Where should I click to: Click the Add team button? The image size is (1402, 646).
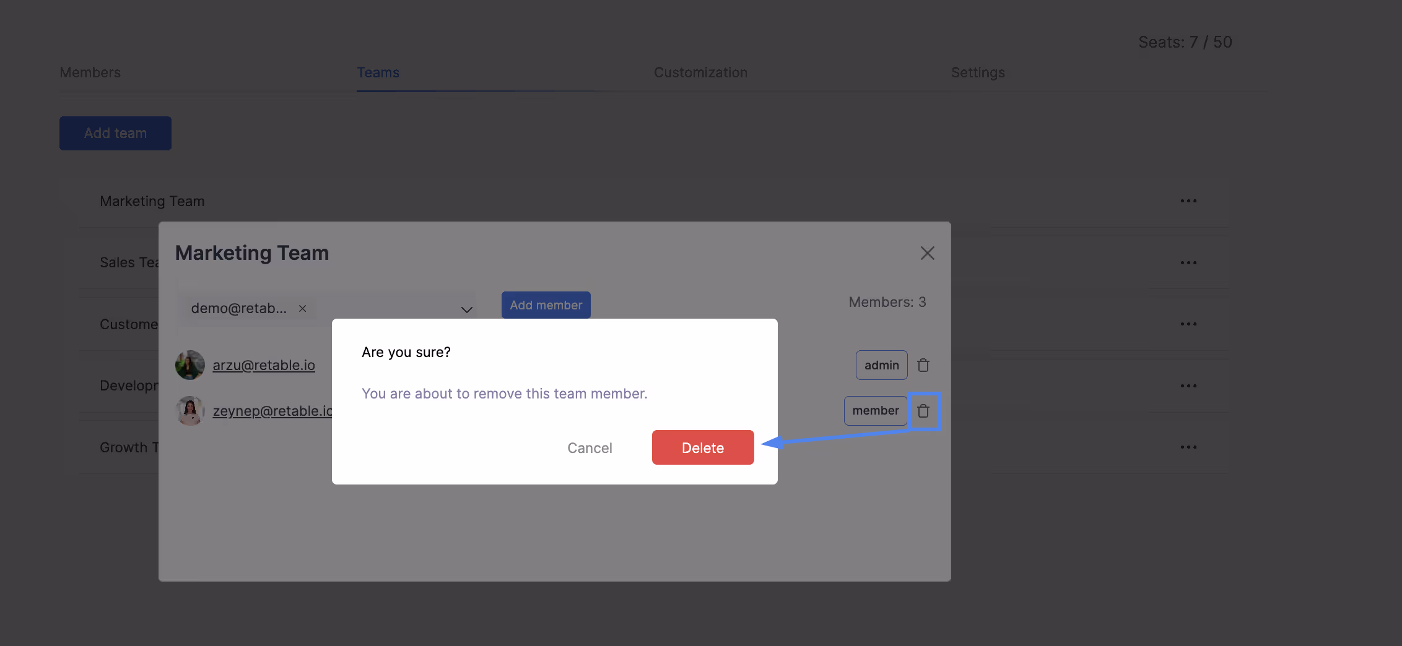(x=115, y=133)
